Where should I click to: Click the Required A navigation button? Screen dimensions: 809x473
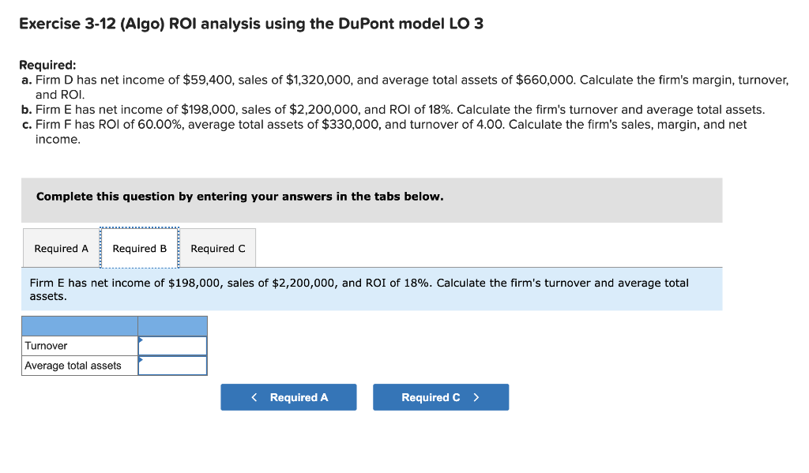288,396
